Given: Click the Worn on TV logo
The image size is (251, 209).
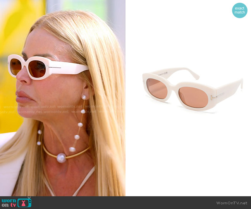Looking at the screenshot, I should [16, 202].
